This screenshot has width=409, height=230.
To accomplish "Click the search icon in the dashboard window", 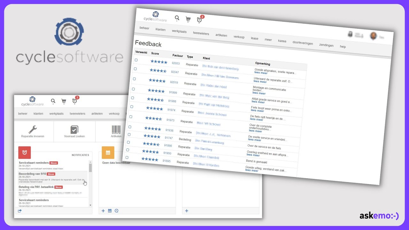I will click(53, 101).
